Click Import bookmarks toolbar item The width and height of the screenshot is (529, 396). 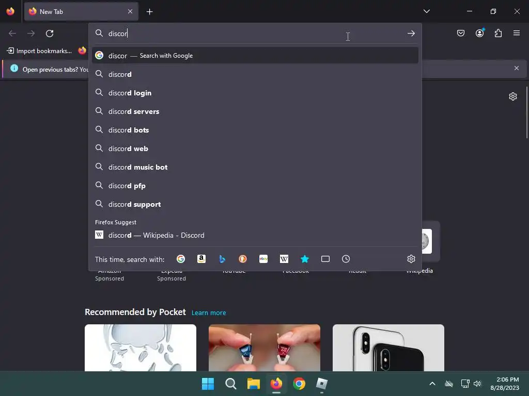pyautogui.click(x=39, y=51)
